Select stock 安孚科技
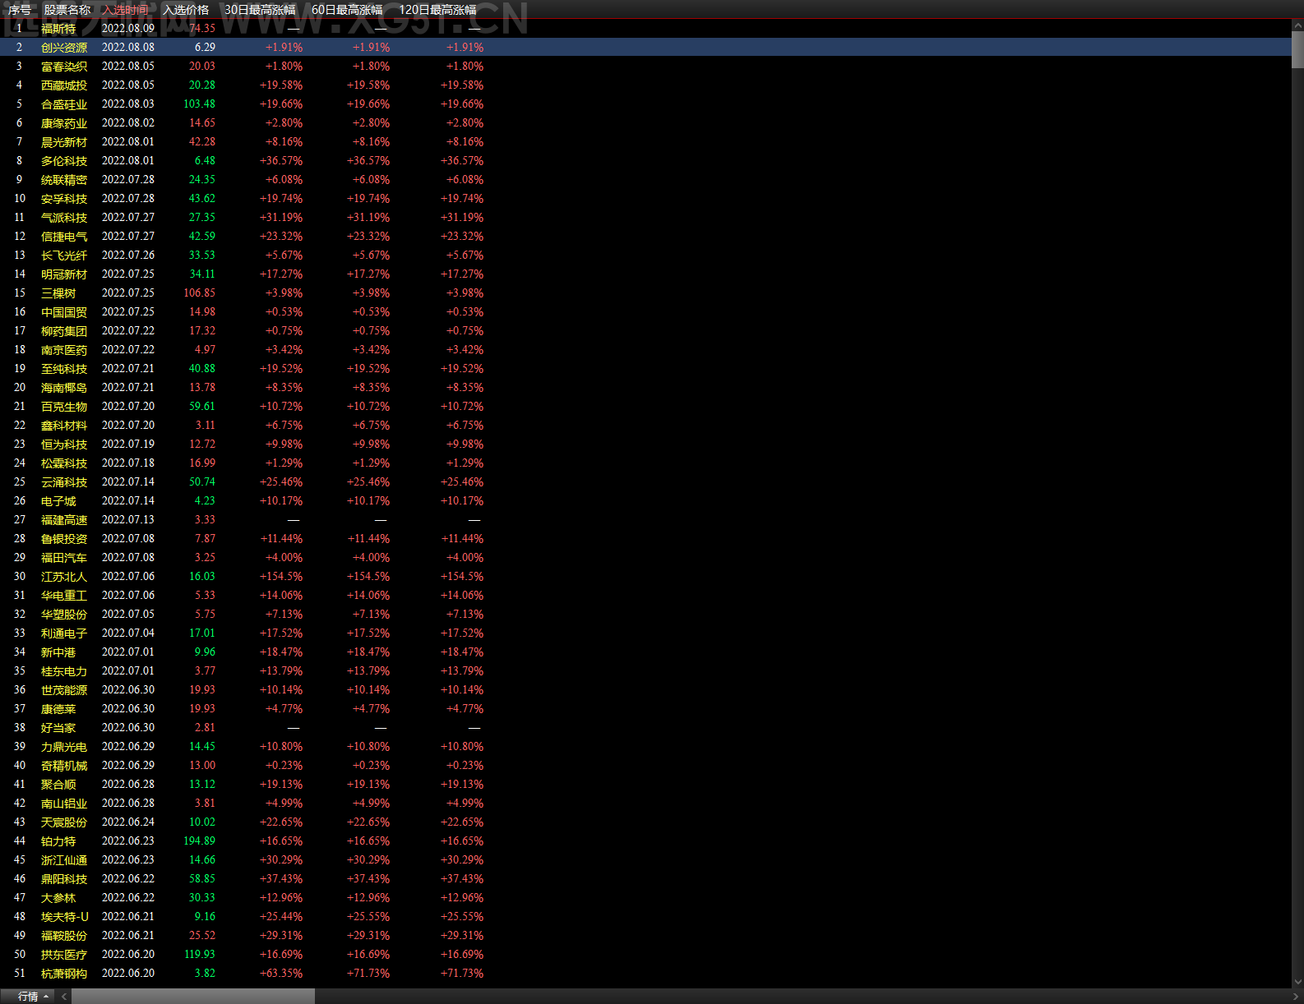Screen dimensions: 1304x1004 pyautogui.click(x=64, y=199)
